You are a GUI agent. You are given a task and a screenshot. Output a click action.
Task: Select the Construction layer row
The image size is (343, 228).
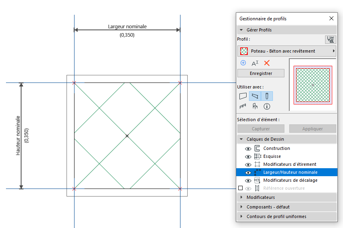click(x=287, y=148)
